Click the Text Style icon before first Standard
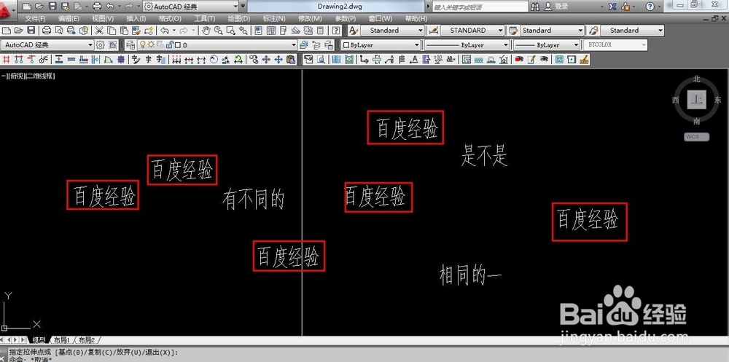 (354, 31)
